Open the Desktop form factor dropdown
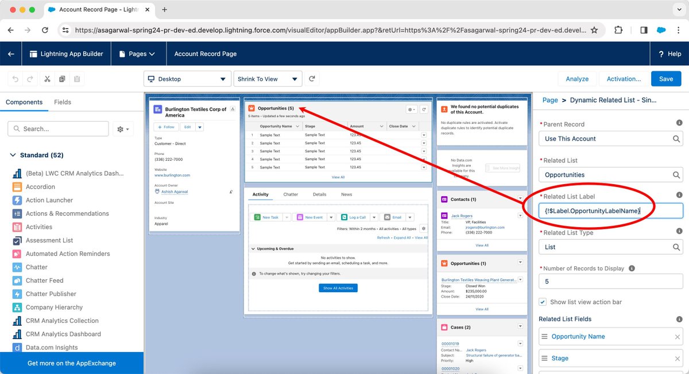 (187, 79)
